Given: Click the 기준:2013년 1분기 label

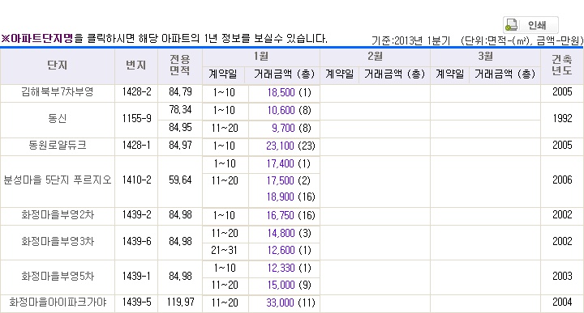Looking at the screenshot, I should click(410, 40).
